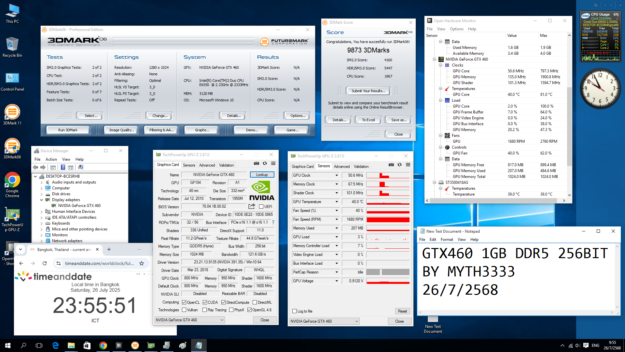This screenshot has height=352, width=625.
Task: Open Control Panel desktop icon
Action: 12,81
